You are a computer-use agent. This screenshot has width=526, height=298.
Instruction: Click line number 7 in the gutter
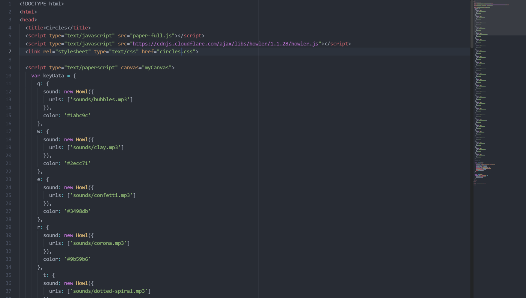[x=10, y=52]
